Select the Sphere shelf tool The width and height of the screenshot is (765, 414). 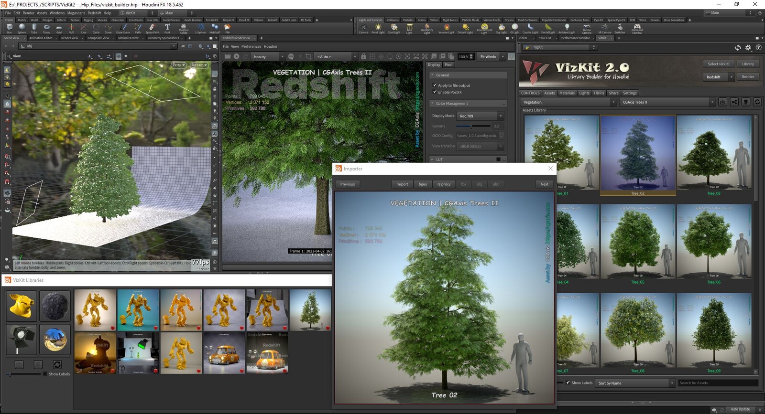(22, 29)
